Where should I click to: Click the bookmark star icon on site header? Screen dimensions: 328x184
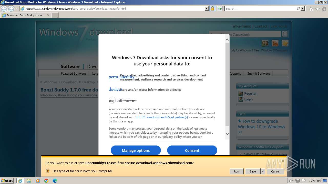click(x=285, y=43)
